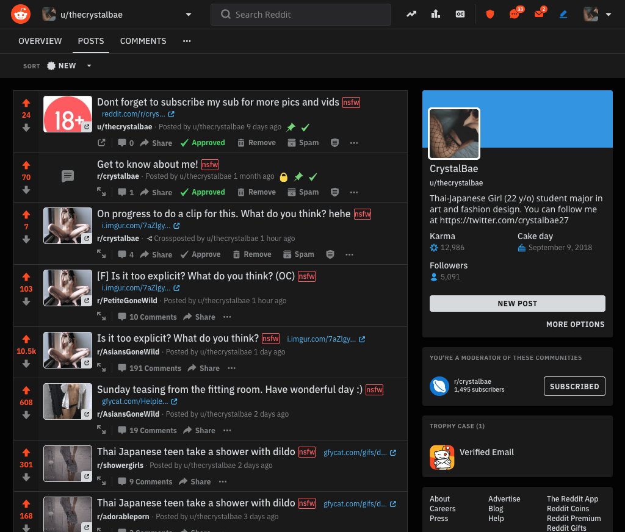Approve the 'On progress to do a clip' post
The width and height of the screenshot is (625, 532).
(200, 254)
